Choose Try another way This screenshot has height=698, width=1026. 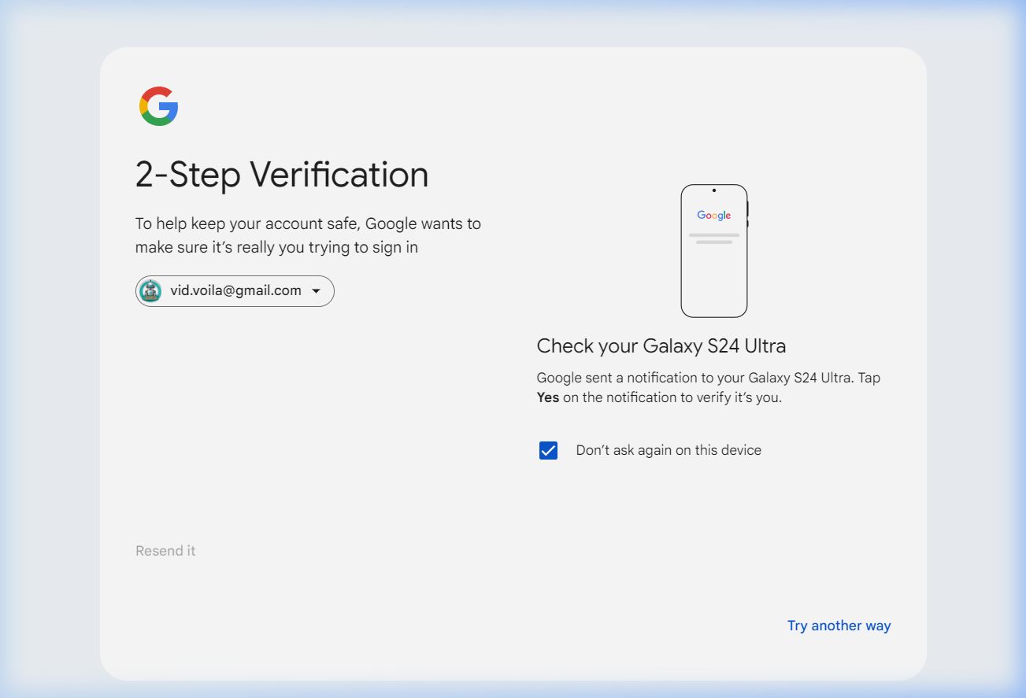pos(839,626)
